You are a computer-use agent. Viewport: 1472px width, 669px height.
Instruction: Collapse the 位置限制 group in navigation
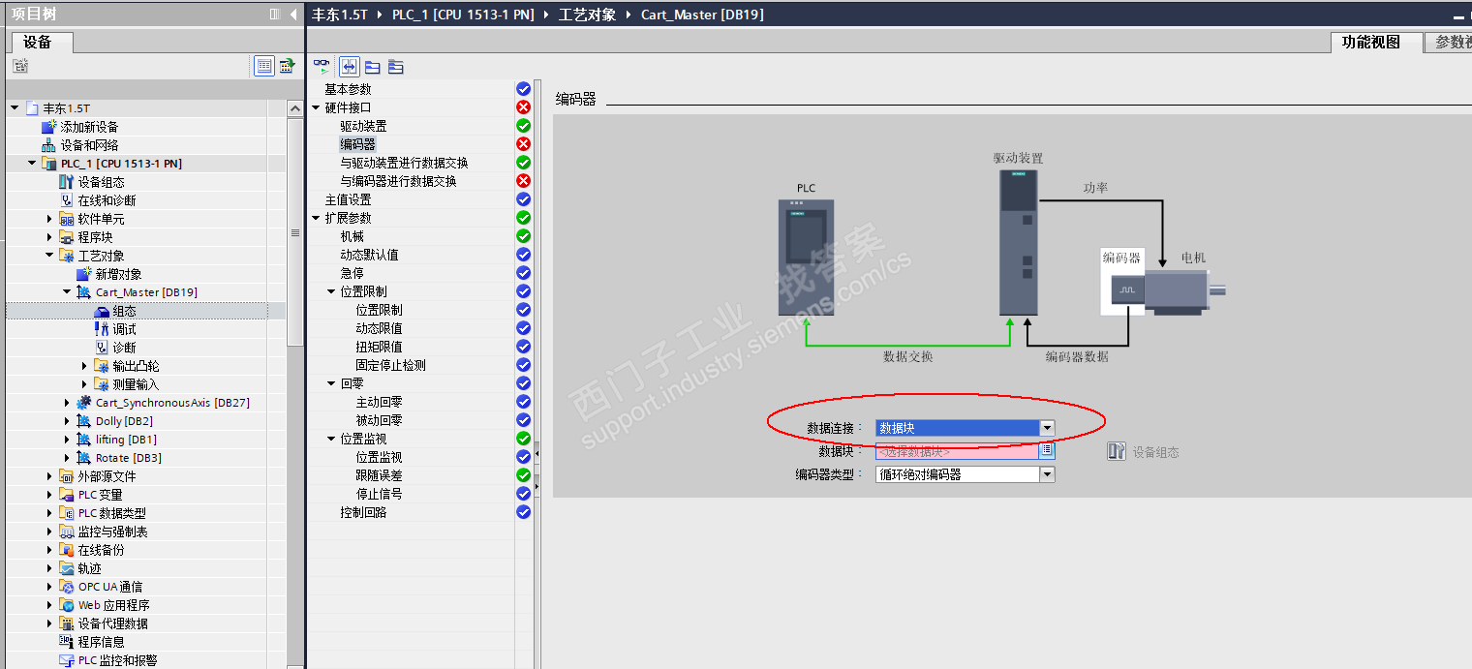click(331, 291)
